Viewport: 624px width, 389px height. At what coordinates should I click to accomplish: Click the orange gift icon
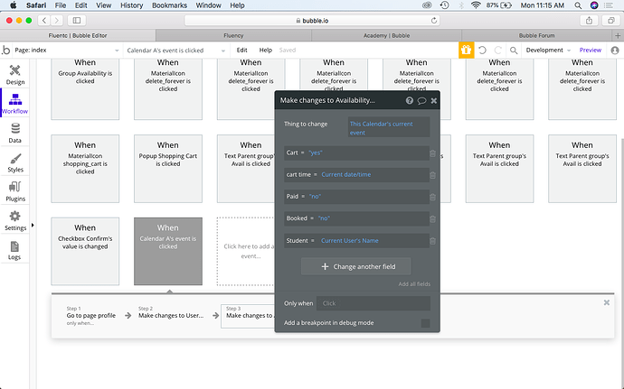point(466,50)
